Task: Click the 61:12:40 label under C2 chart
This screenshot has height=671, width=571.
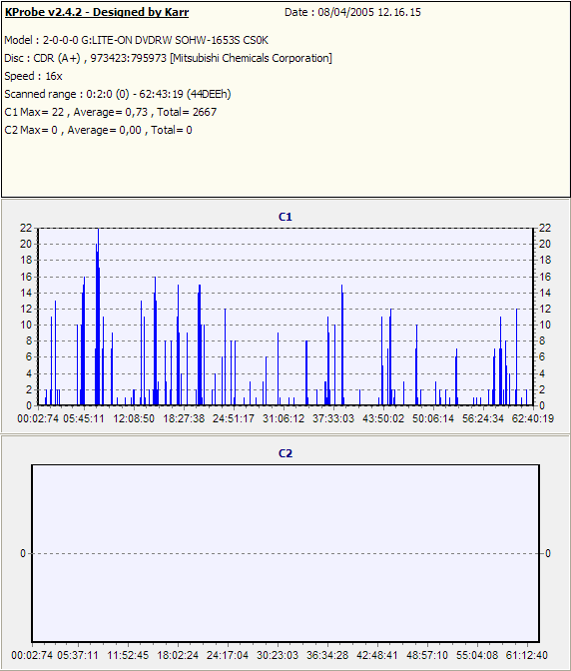Action: [526, 655]
